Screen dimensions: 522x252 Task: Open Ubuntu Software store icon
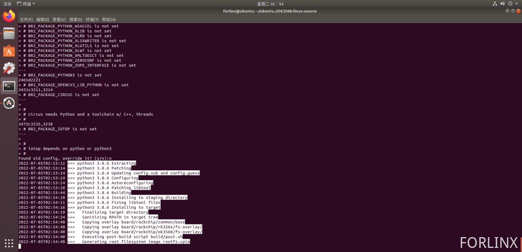coord(9,51)
